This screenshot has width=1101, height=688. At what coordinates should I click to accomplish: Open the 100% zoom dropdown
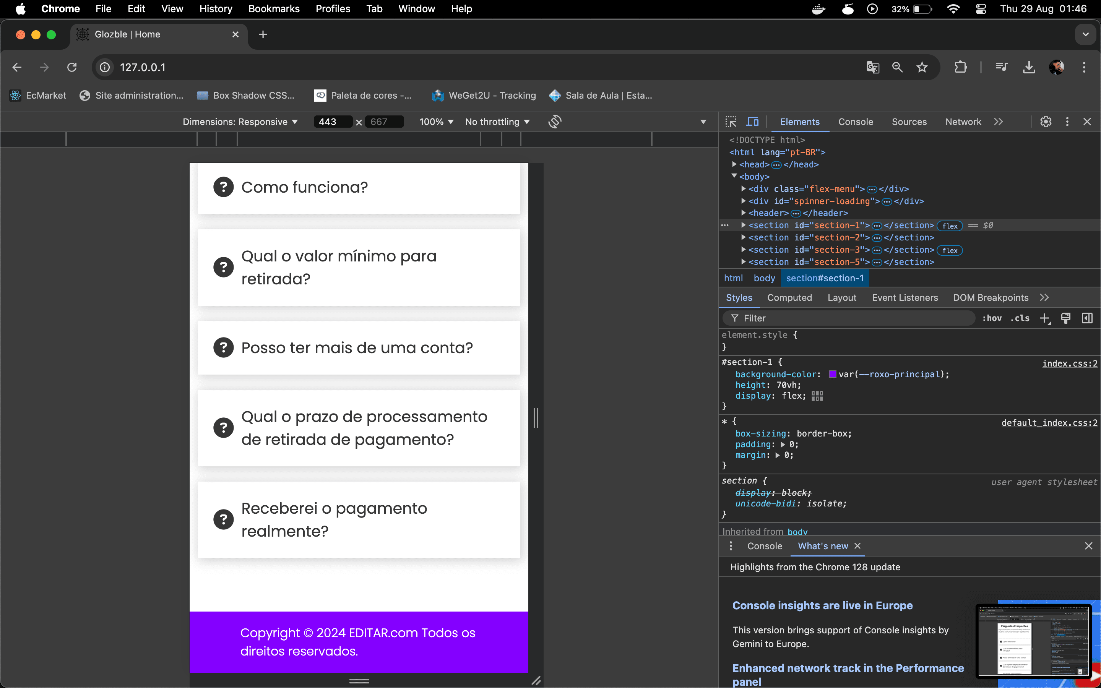click(436, 122)
